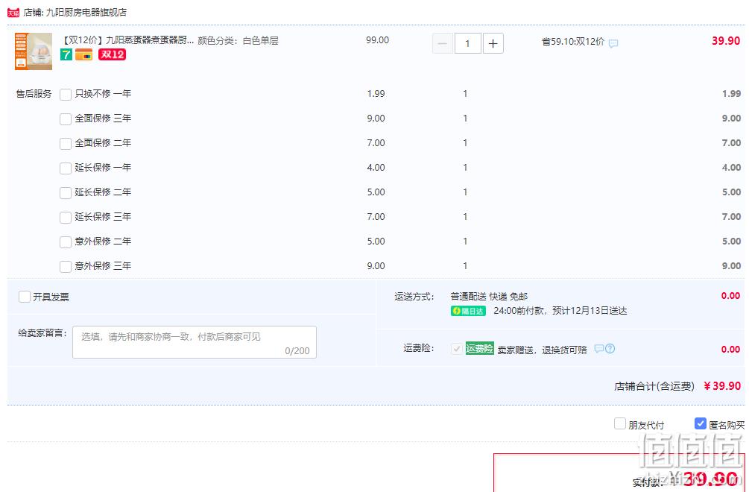Click the orange credit card badge icon
Screen dimensions: 749x492
tap(84, 54)
